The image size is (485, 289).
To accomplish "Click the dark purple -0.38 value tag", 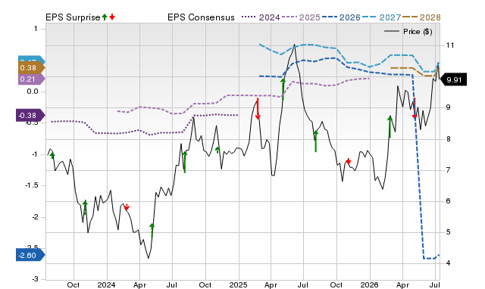I will (x=30, y=116).
